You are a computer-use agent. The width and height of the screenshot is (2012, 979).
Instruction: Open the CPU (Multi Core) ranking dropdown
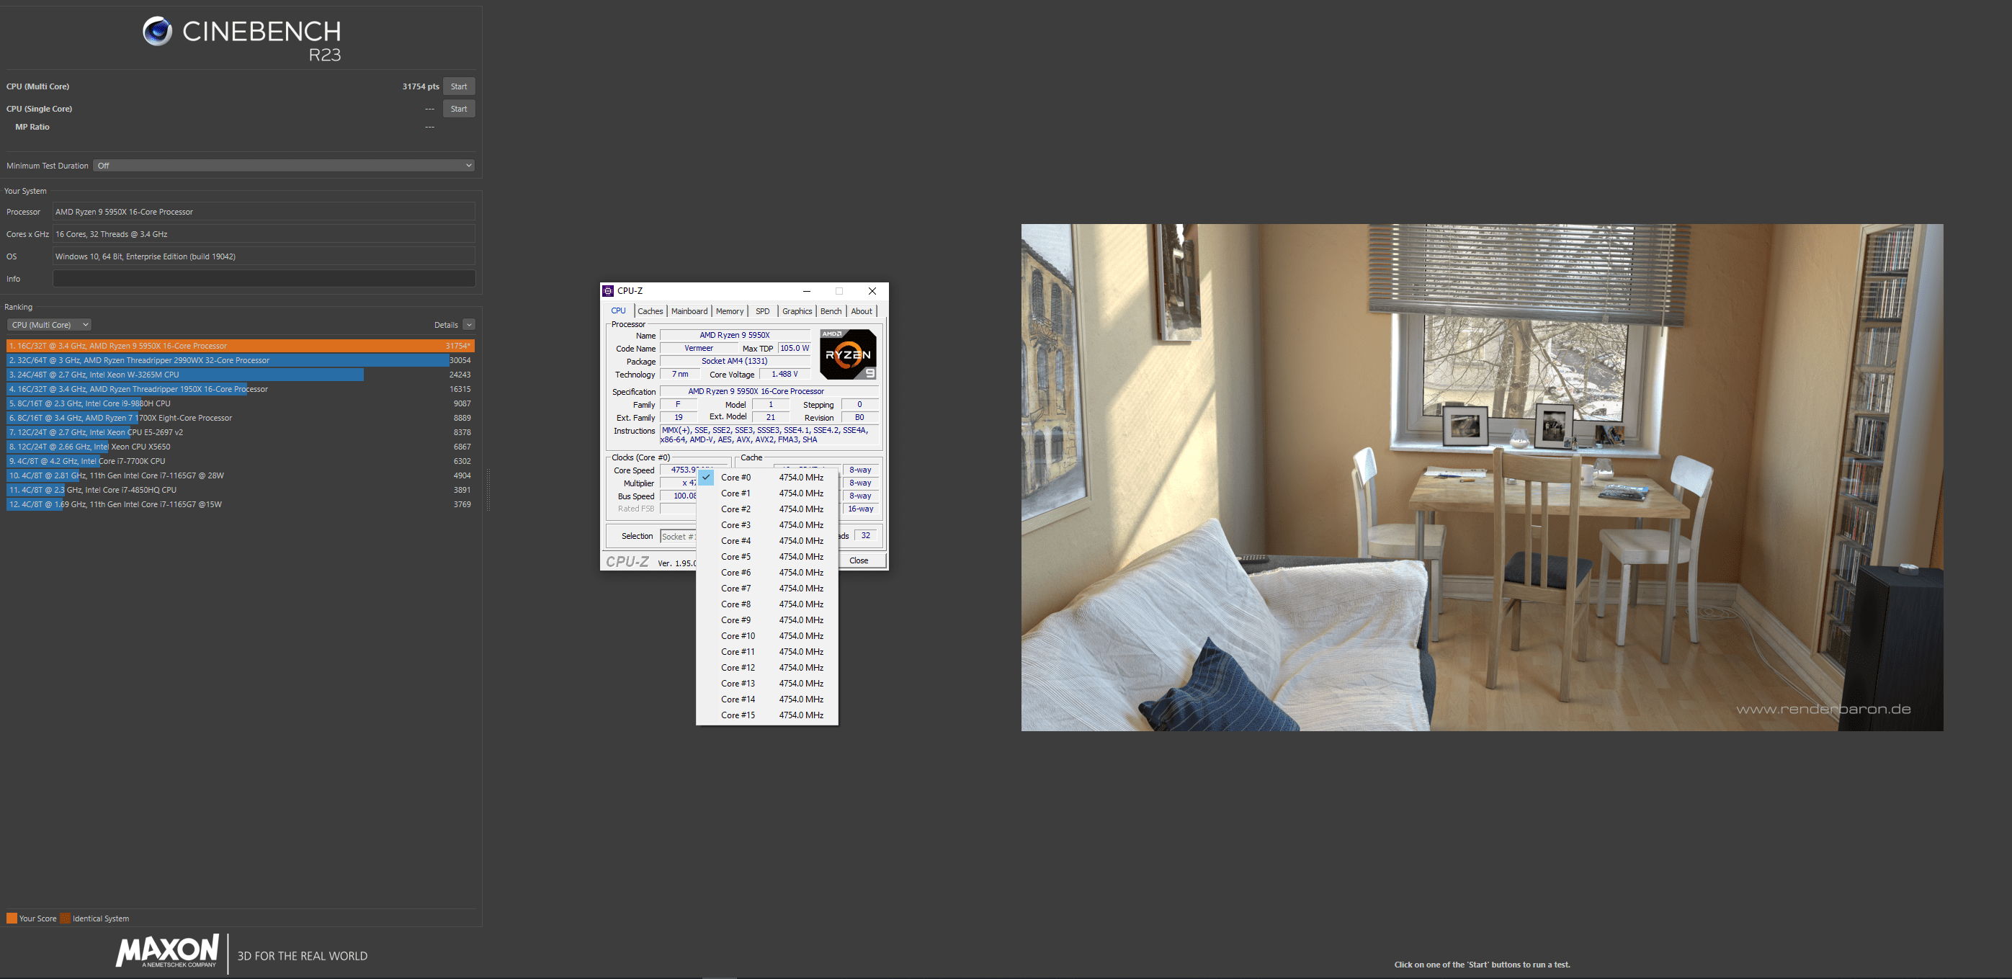tap(49, 325)
